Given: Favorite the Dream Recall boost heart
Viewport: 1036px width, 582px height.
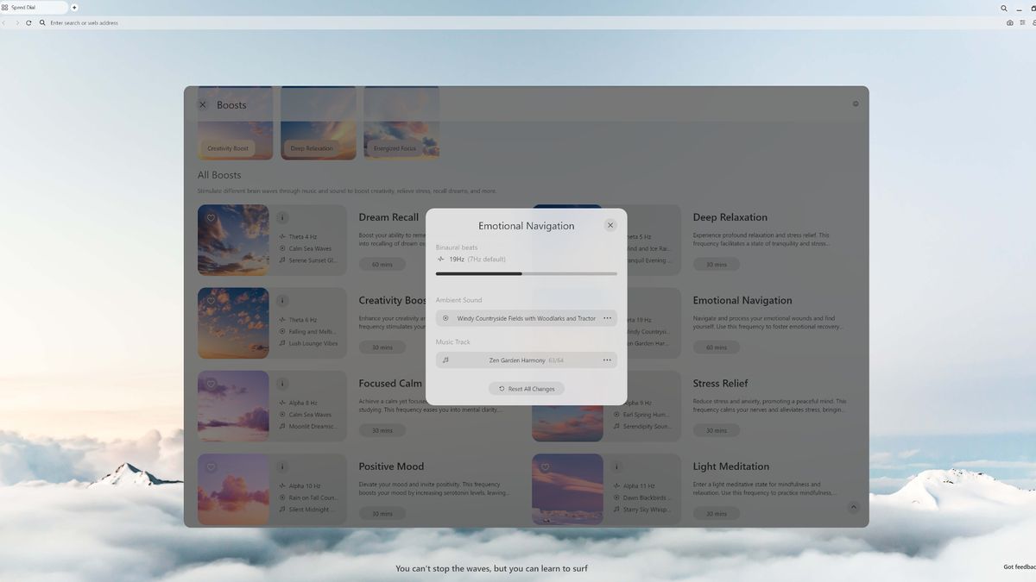Looking at the screenshot, I should 211,218.
